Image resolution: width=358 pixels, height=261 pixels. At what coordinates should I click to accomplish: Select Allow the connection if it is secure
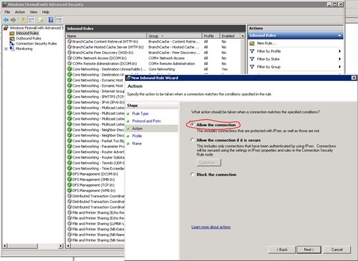coord(192,140)
